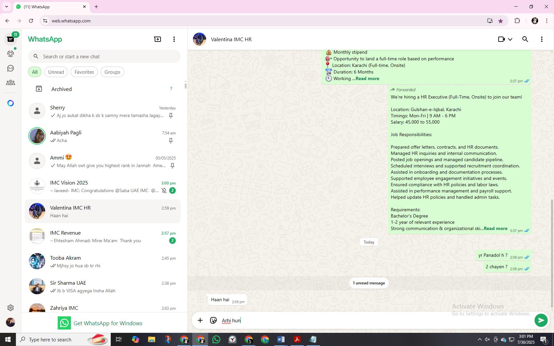This screenshot has width=554, height=346.
Task: Click the bookmark star icon
Action: tap(501, 21)
